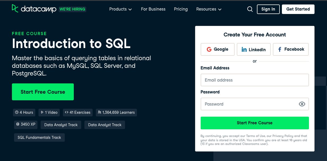Expand the Resources dropdown menu
Viewport: 327px width, 161px height.
click(209, 9)
